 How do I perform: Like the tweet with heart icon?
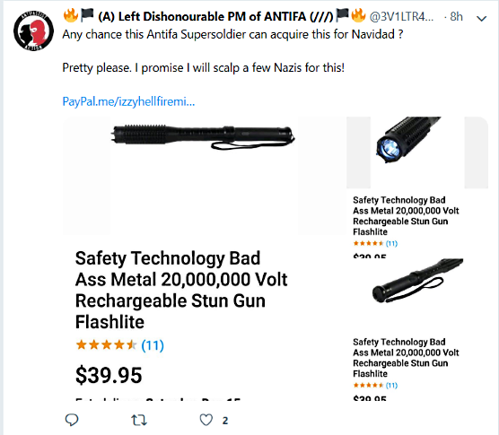[x=206, y=420]
